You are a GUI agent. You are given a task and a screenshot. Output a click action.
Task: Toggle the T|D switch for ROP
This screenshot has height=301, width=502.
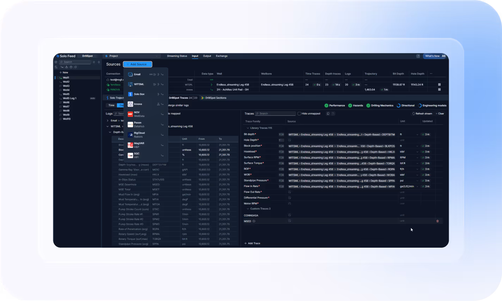click(x=281, y=169)
